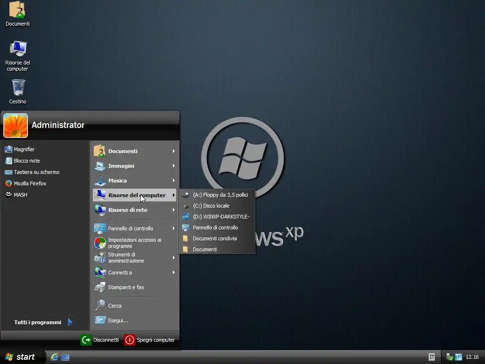Select the Cestino recycle bin icon

[18, 91]
